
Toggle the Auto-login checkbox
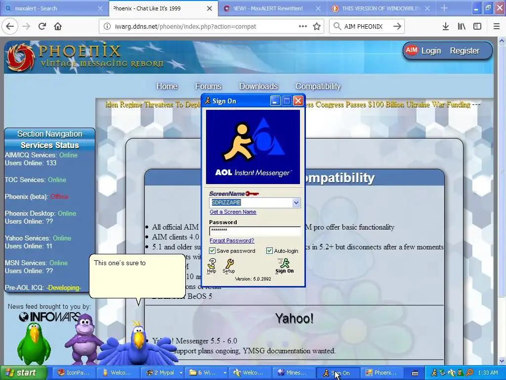click(x=269, y=251)
